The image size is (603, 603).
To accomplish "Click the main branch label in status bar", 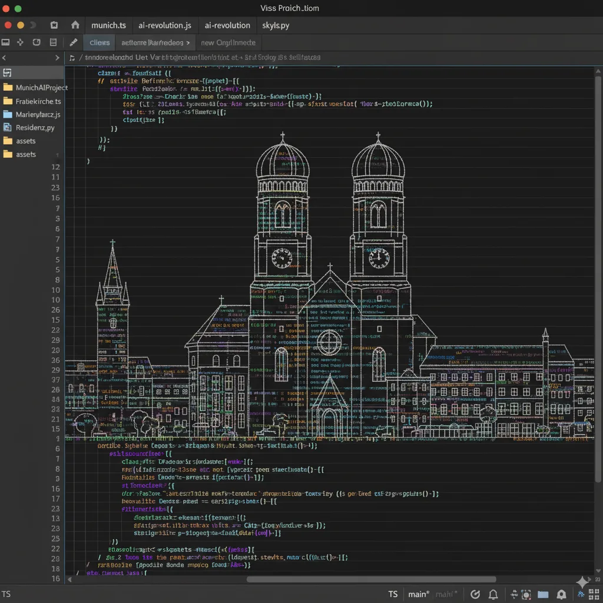I will coord(419,594).
